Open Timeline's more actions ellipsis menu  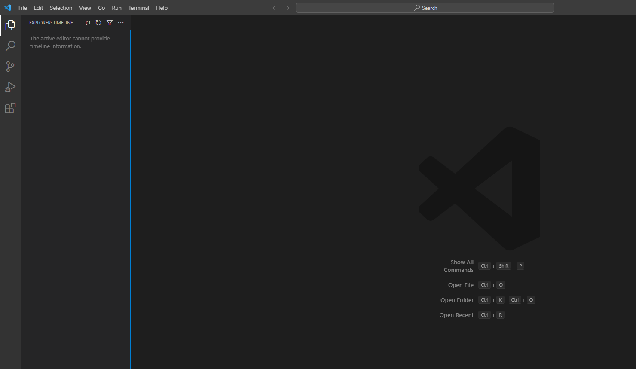(x=121, y=23)
